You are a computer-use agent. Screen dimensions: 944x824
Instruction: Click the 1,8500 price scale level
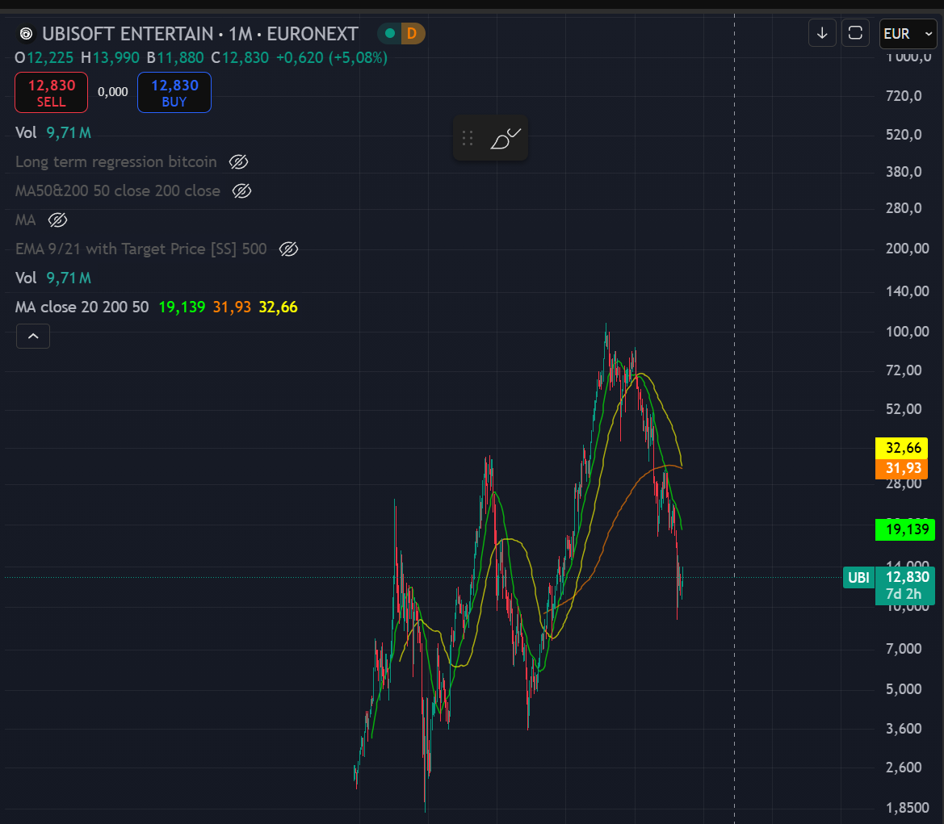(908, 808)
